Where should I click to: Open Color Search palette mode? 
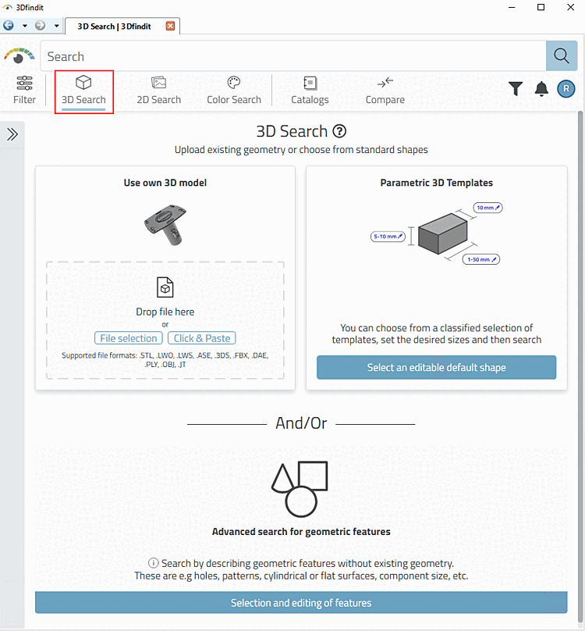233,90
